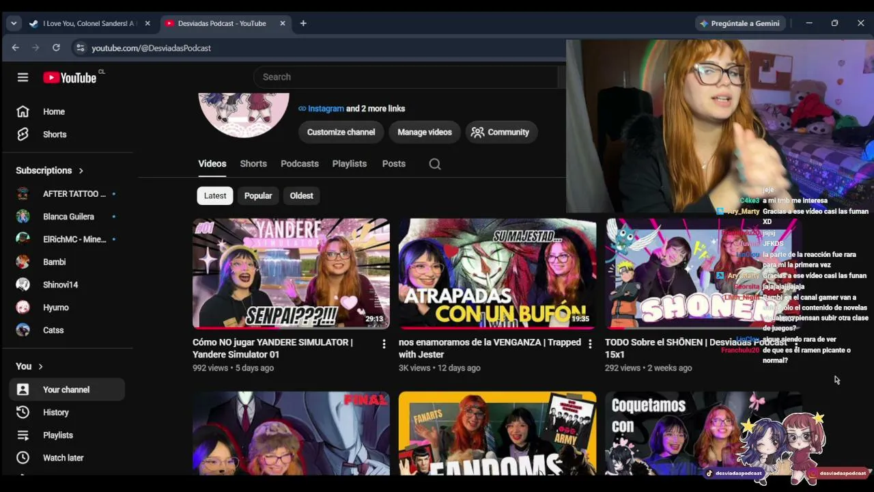874x492 pixels.
Task: Play the FINAL video thumbnail
Action: click(292, 433)
